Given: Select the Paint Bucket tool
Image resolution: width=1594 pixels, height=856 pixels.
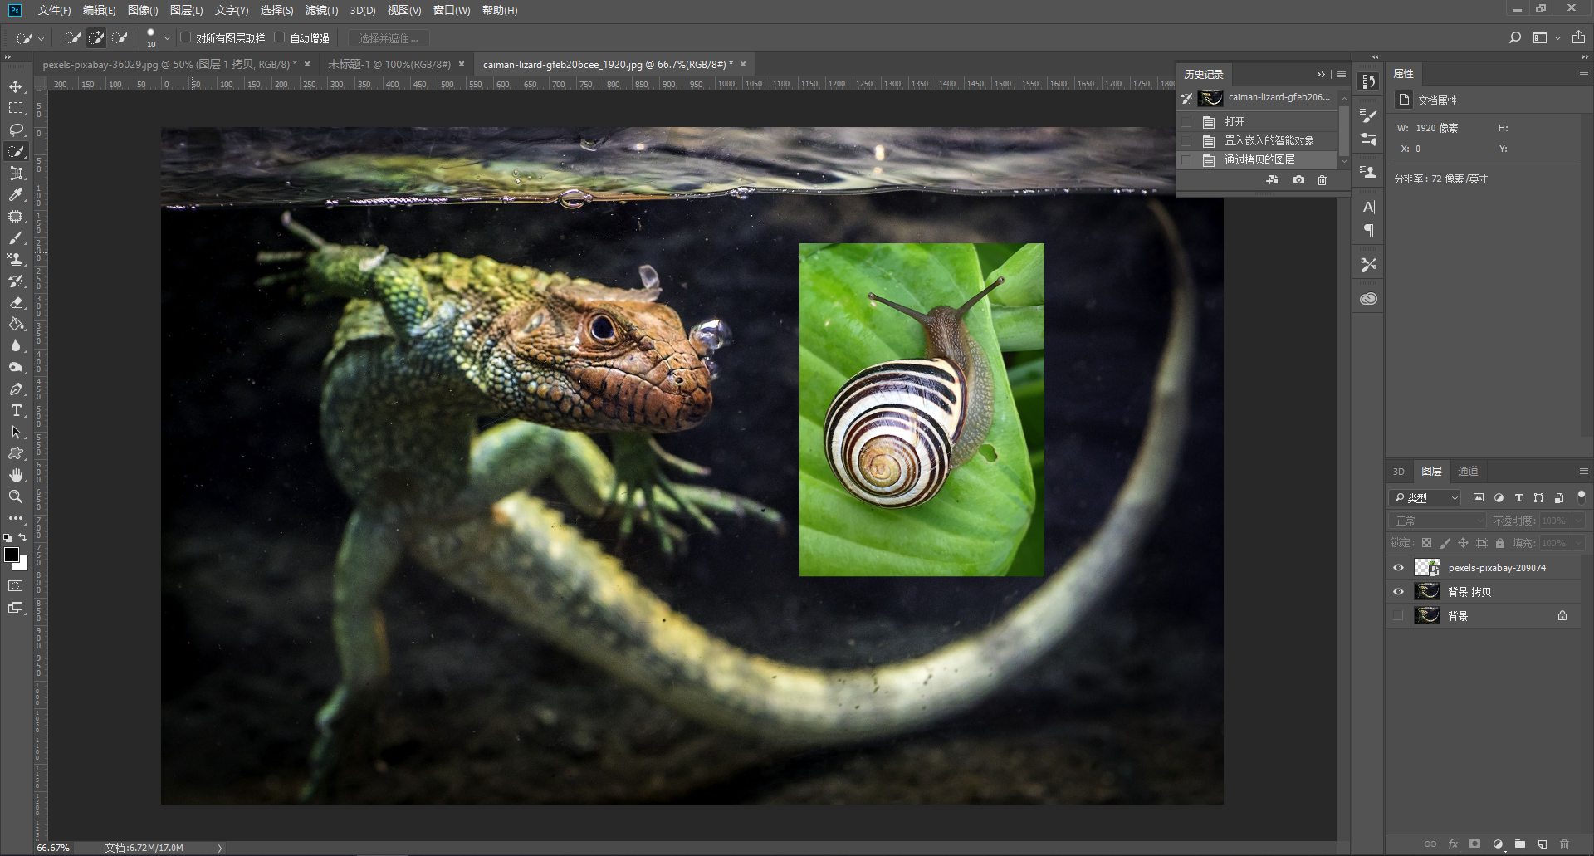Looking at the screenshot, I should 16,324.
